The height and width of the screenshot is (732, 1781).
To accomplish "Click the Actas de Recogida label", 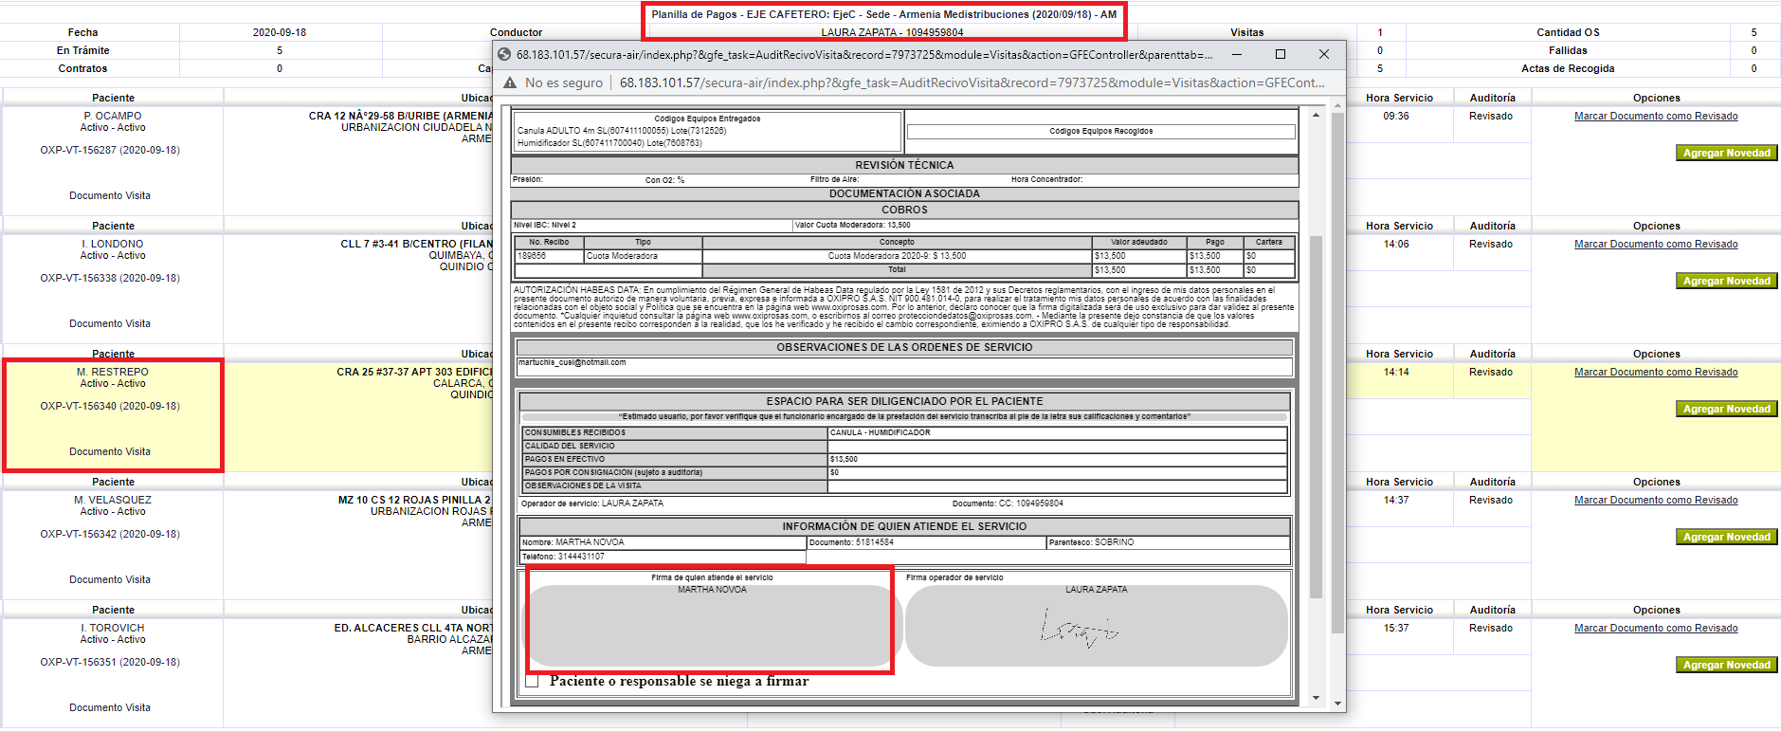I will [1568, 68].
